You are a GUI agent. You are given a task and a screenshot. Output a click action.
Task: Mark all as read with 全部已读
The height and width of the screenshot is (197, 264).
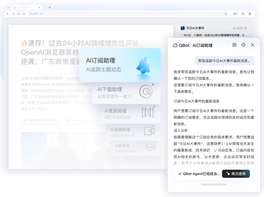240,28
